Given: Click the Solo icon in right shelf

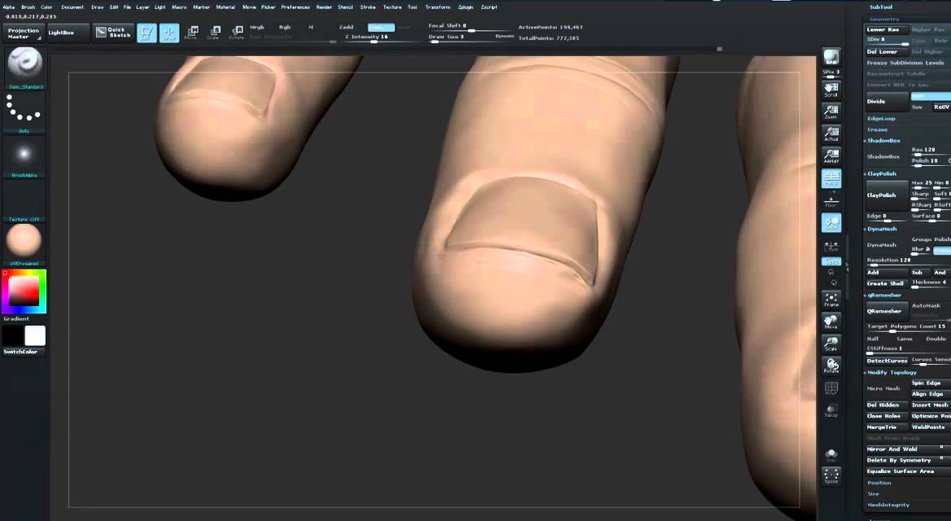Looking at the screenshot, I should click(831, 455).
